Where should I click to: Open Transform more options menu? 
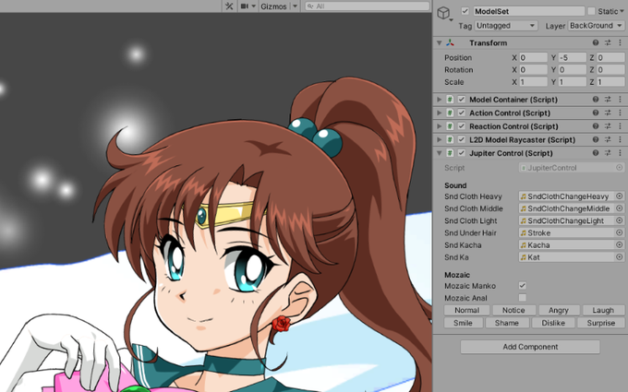620,42
